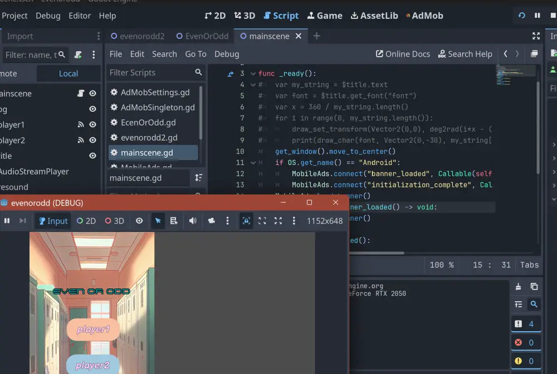
Task: Clear the output log with the broom icon
Action: pyautogui.click(x=518, y=286)
